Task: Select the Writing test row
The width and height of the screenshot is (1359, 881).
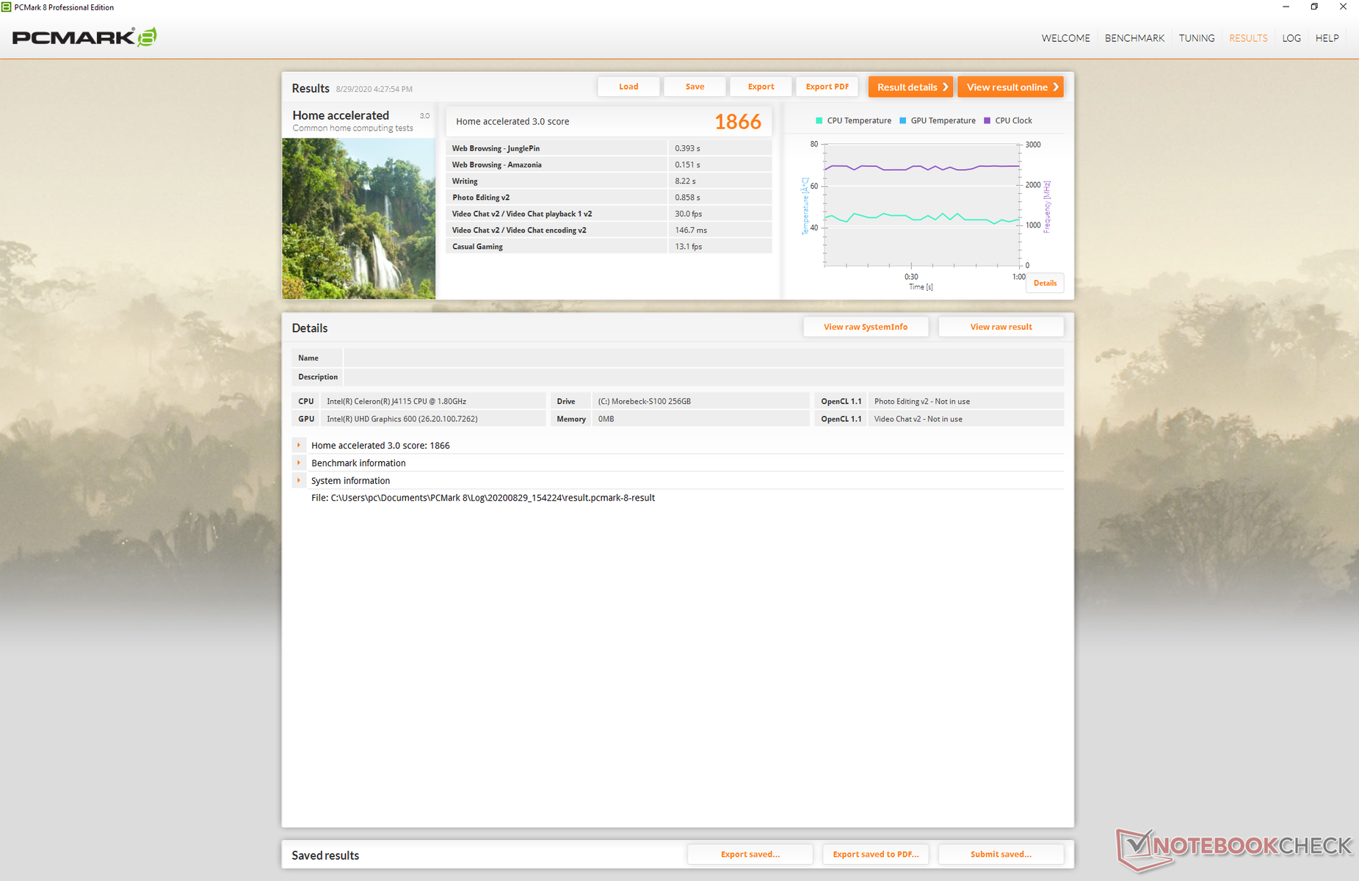Action: pyautogui.click(x=609, y=181)
